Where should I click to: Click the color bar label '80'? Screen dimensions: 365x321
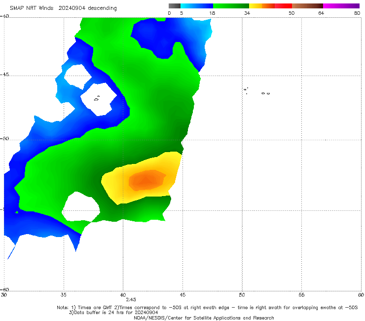[357, 13]
